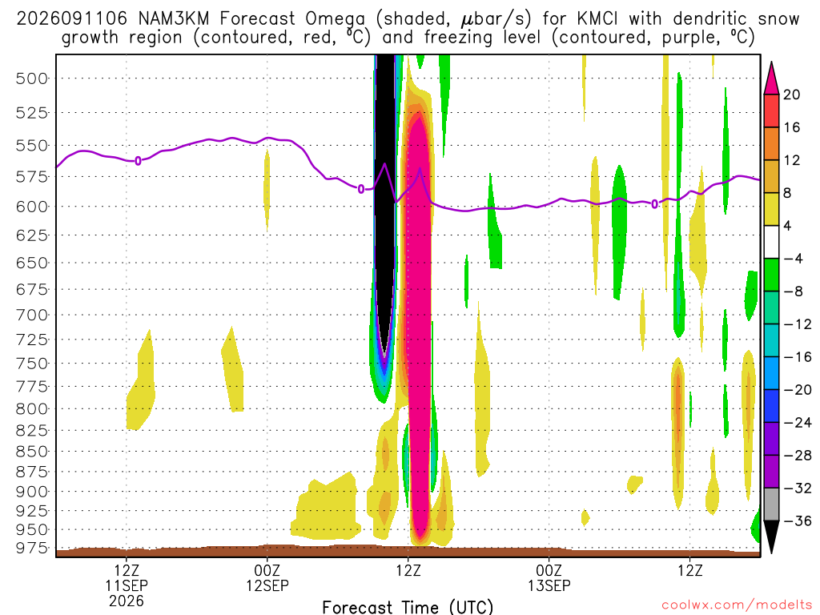Select the gray -36 colorbar swatch
Viewport: 820px width, 615px height.
(x=771, y=504)
